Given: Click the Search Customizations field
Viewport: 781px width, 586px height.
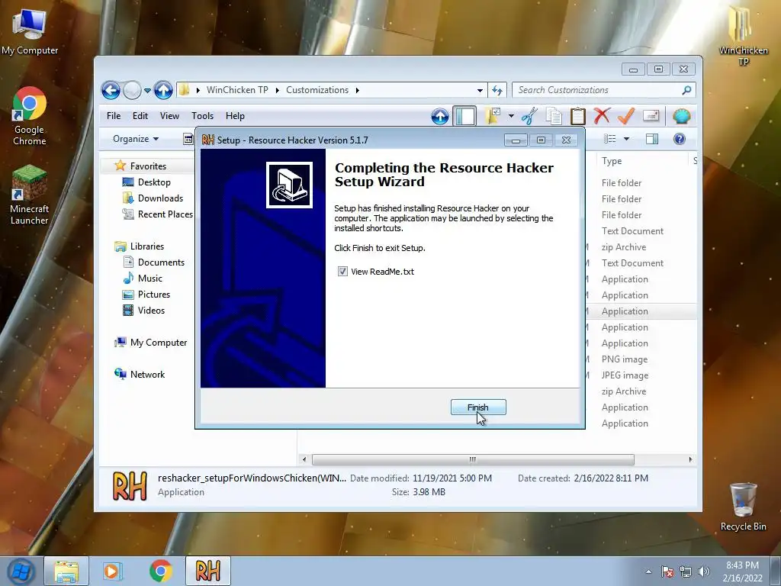Looking at the screenshot, I should [x=598, y=90].
